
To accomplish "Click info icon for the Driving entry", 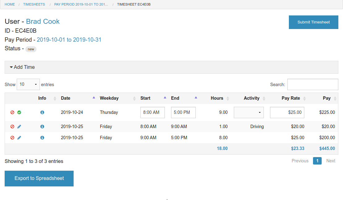I will click(x=42, y=127).
